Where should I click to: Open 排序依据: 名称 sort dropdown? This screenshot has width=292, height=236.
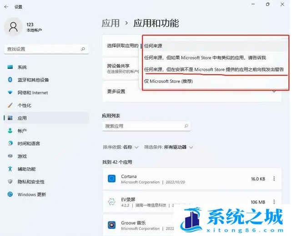(121, 147)
